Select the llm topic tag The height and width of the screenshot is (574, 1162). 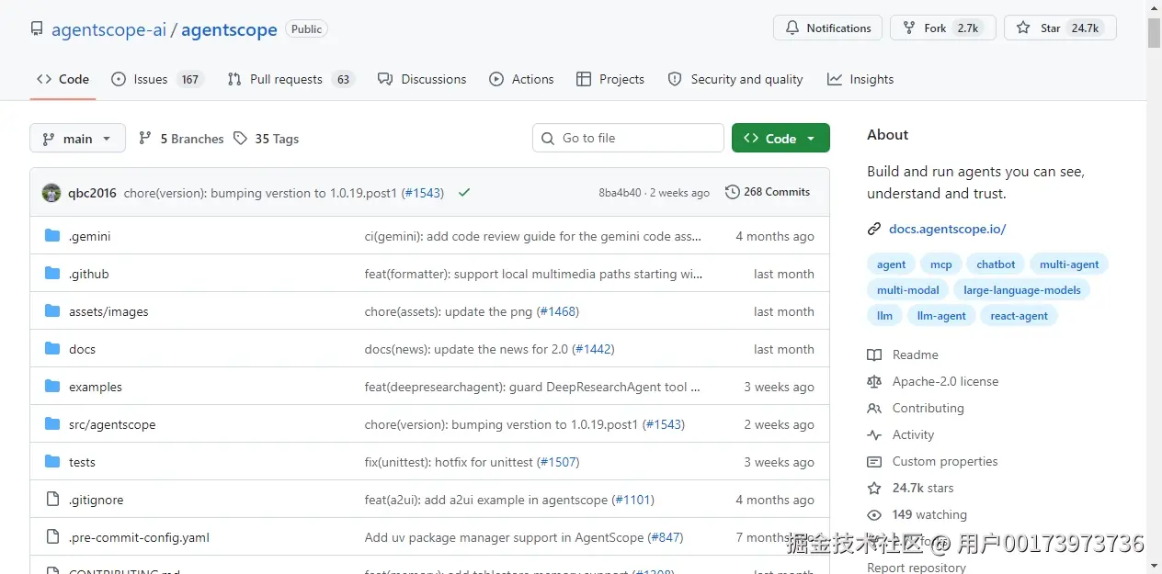point(884,316)
